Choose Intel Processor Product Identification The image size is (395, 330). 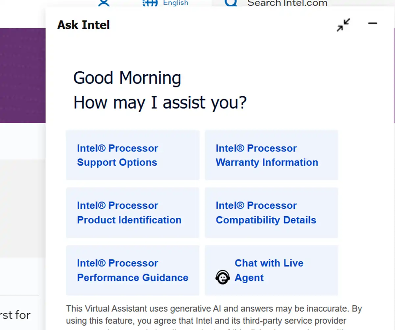(x=133, y=212)
